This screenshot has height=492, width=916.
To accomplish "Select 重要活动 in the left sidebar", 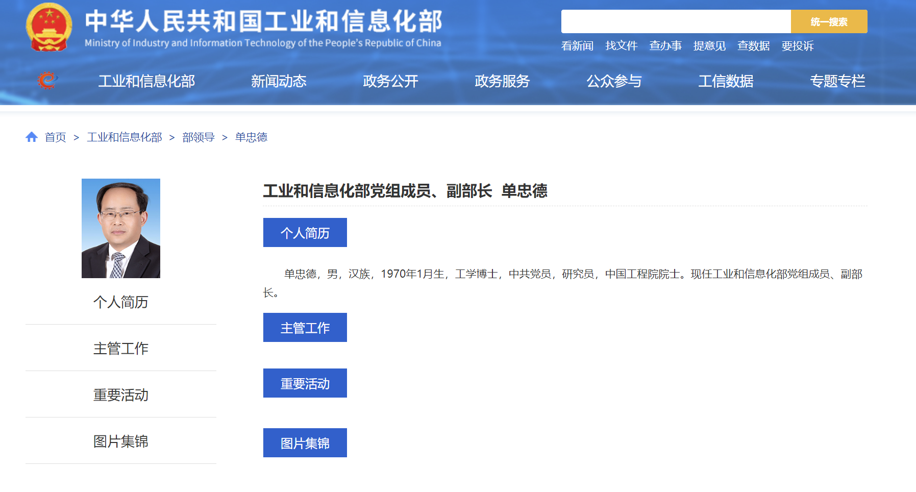I will pos(121,395).
